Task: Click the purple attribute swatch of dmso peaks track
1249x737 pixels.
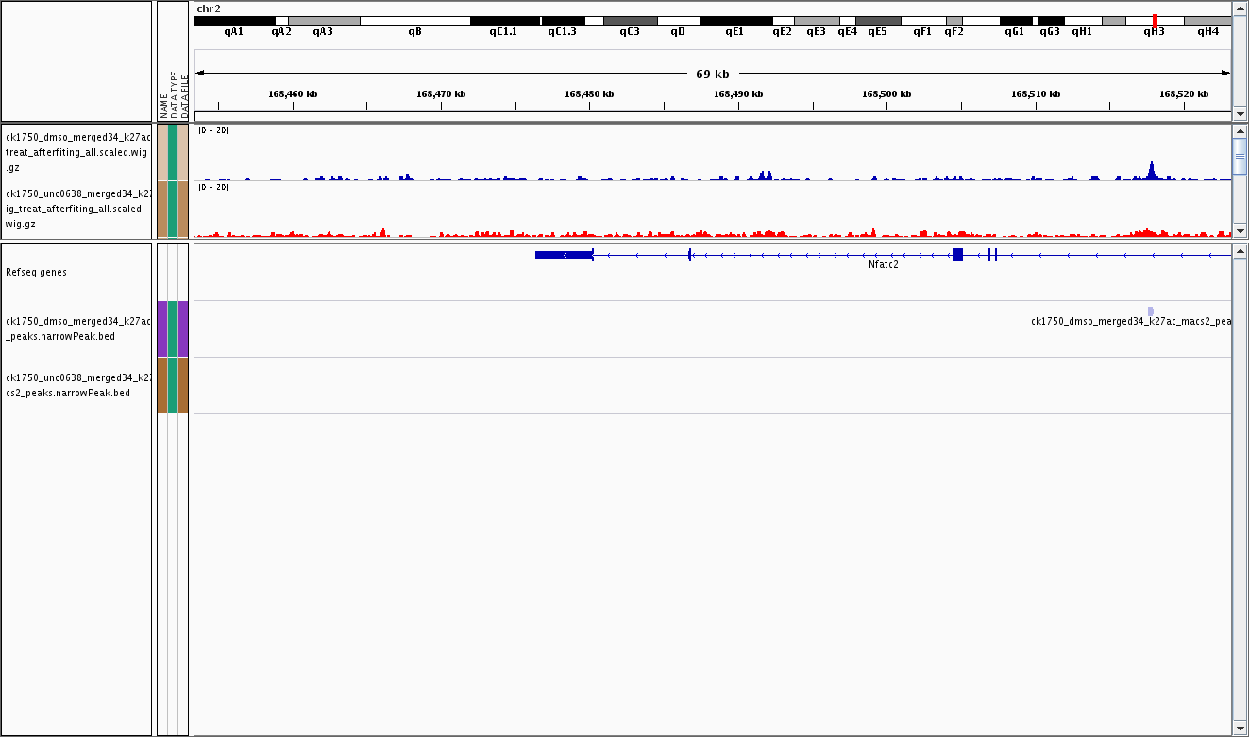Action: point(162,328)
